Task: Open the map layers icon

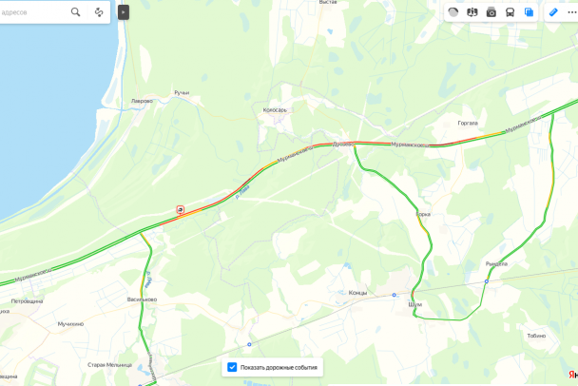Action: pos(529,12)
